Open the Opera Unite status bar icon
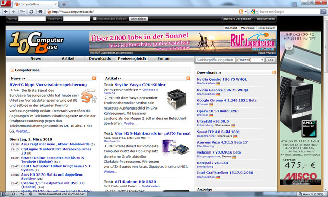 [23, 194]
